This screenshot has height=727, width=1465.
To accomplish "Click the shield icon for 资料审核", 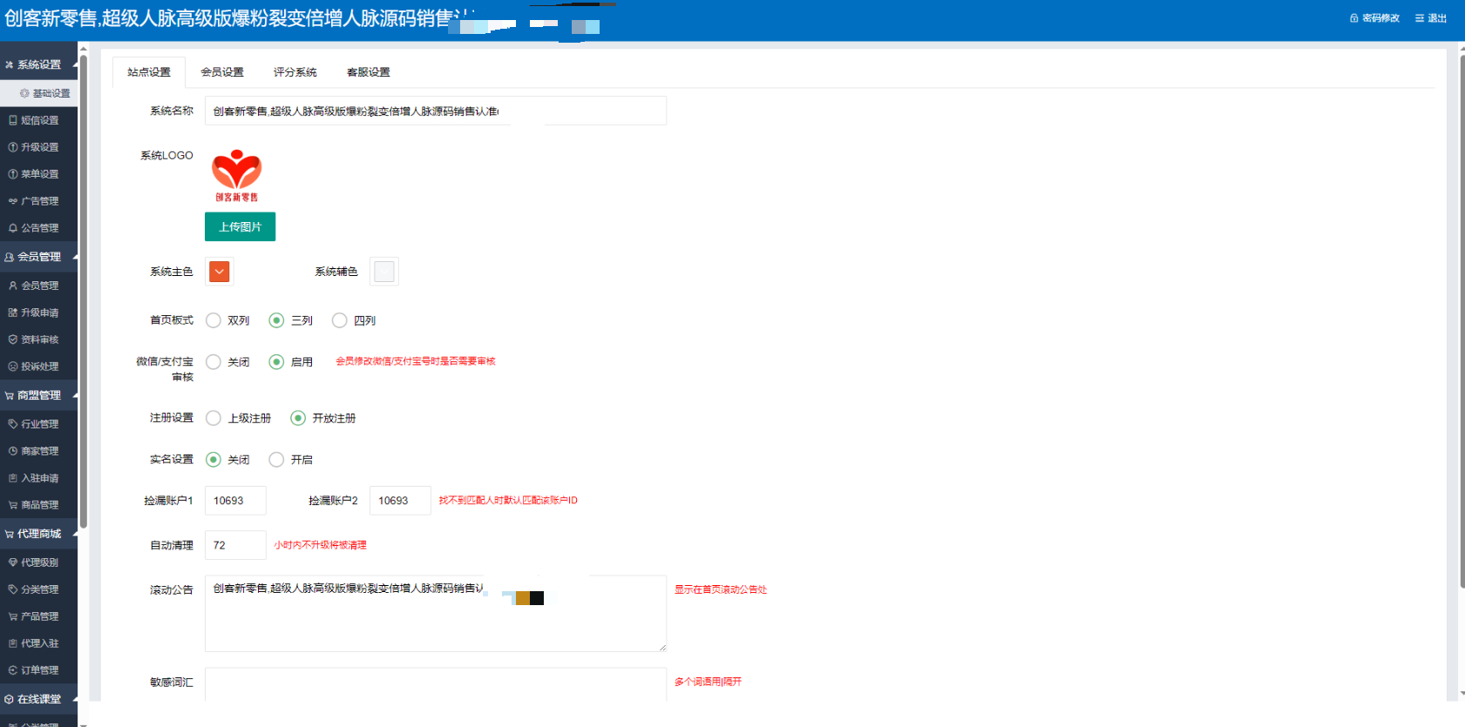I will 13,340.
